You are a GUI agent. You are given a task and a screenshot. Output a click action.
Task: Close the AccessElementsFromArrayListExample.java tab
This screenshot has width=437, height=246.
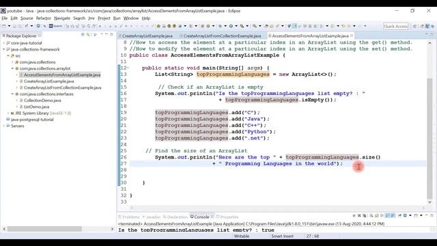[x=352, y=36]
